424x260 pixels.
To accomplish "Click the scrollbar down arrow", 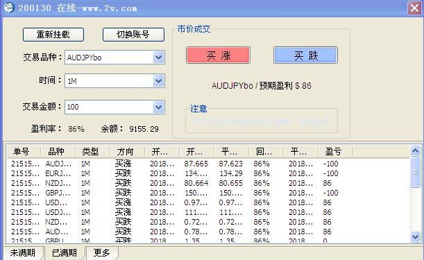I will point(415,236).
